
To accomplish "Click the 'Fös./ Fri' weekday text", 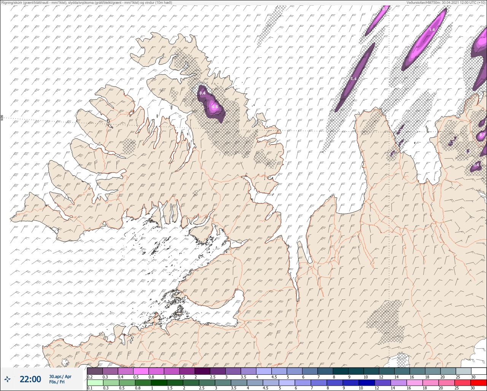I will pyautogui.click(x=57, y=382).
